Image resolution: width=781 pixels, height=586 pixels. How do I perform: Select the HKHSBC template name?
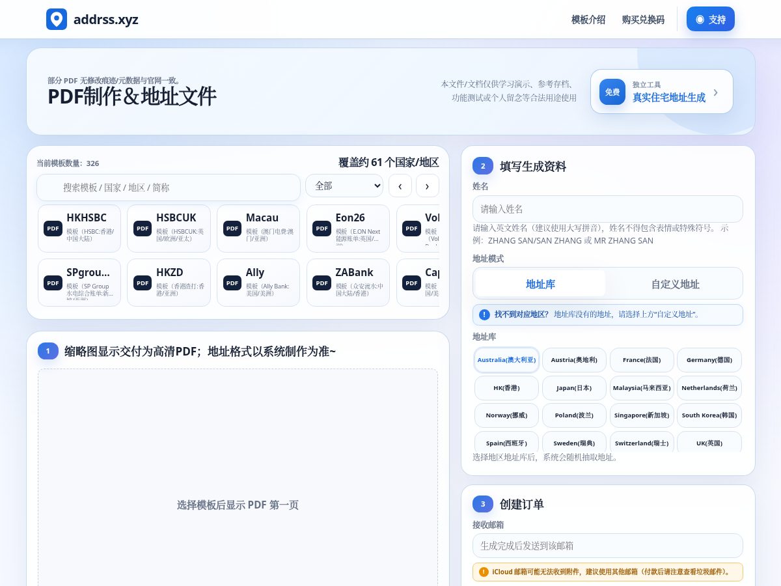pyautogui.click(x=87, y=218)
